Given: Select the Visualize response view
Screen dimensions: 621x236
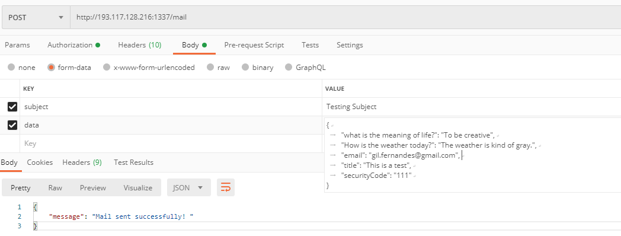Looking at the screenshot, I should tap(138, 187).
